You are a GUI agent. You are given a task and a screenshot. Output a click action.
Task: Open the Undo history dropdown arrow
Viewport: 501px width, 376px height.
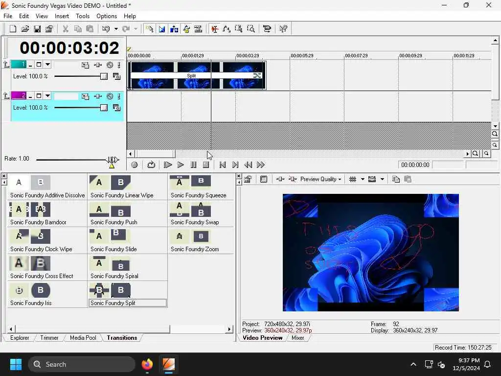coord(116,29)
